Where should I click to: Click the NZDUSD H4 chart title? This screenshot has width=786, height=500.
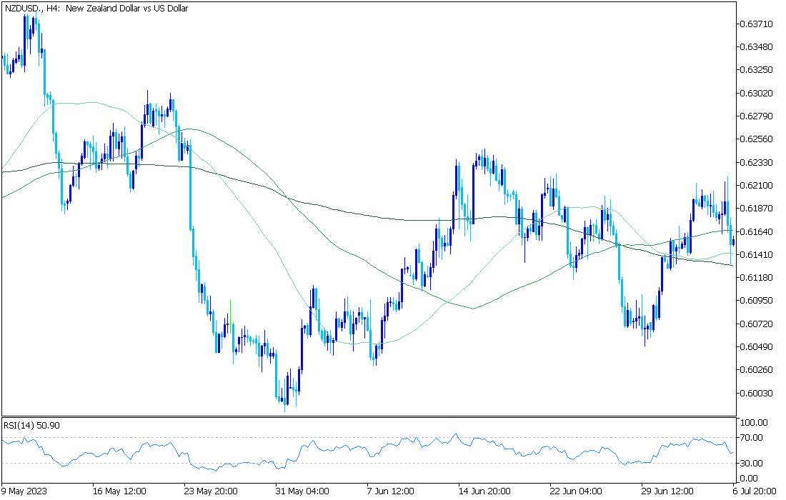click(x=96, y=9)
